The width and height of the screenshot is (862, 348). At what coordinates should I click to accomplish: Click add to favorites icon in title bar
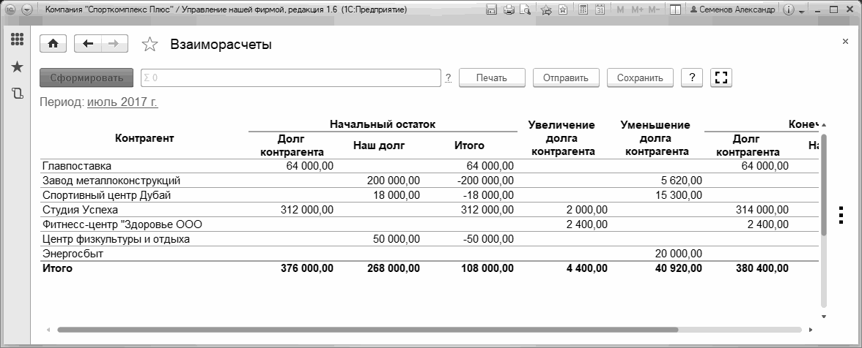(x=563, y=10)
